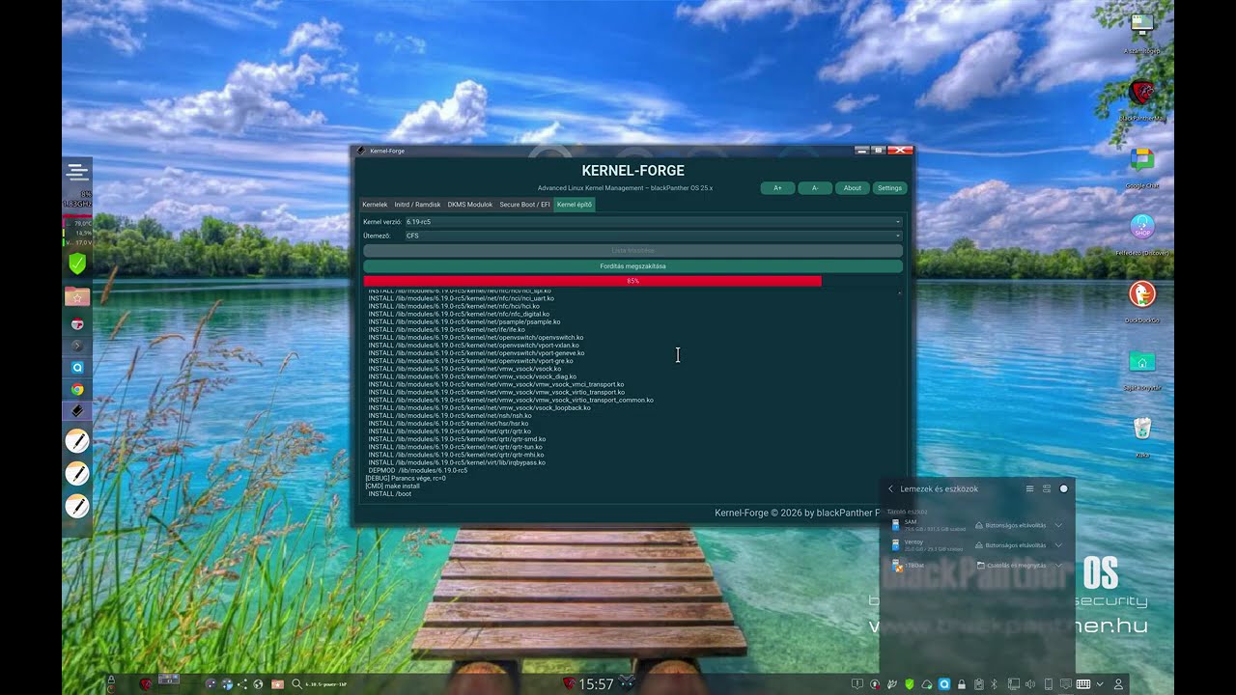Click the Fordítás megszakítása button
Image resolution: width=1236 pixels, height=695 pixels.
point(632,266)
